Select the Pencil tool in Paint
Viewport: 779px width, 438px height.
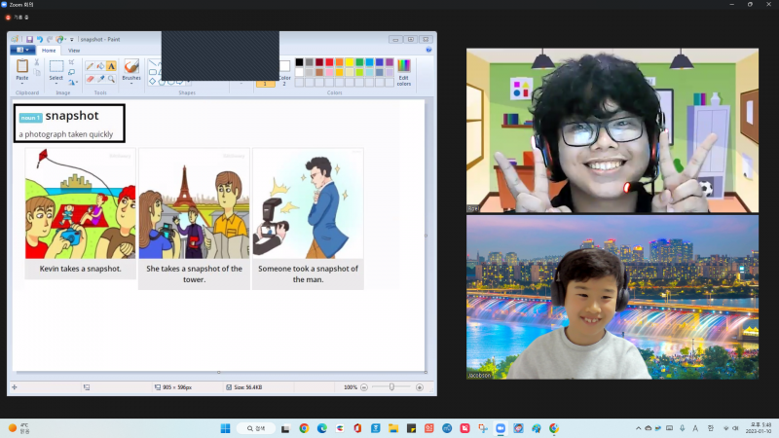click(90, 66)
